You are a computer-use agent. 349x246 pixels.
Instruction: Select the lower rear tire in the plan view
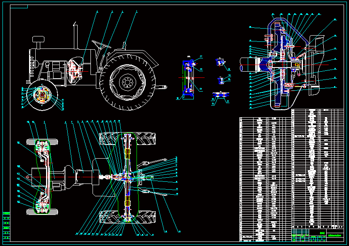pyautogui.click(x=127, y=217)
